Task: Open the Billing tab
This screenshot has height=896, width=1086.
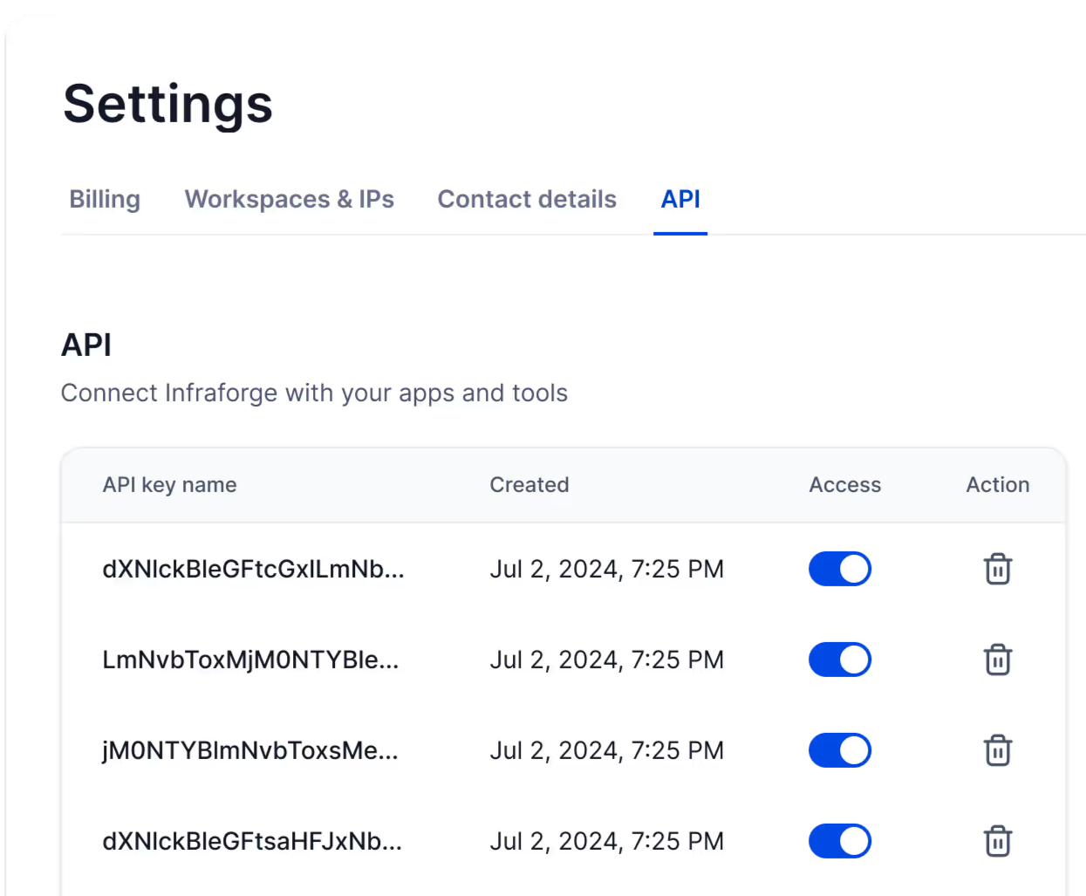Action: coord(105,200)
